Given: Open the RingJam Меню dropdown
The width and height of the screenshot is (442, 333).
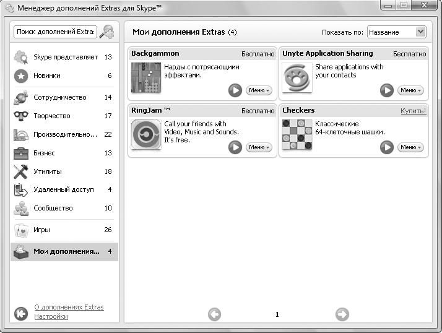Looking at the screenshot, I should click(259, 147).
